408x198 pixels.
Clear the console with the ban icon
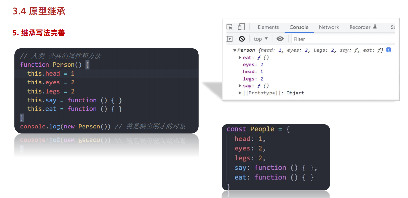(242, 39)
